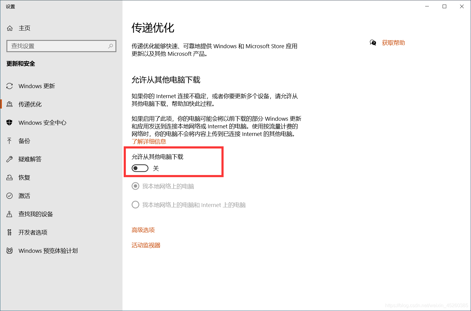The image size is (471, 311).
Task: Click the 传递优化 page heading
Action: coord(153,28)
